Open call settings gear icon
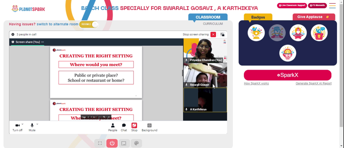This screenshot has height=148, width=344. 13,34
